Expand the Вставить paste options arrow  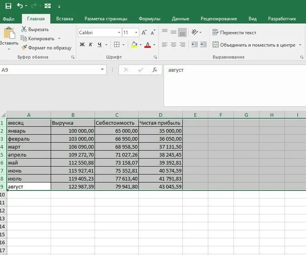[x=9, y=49]
